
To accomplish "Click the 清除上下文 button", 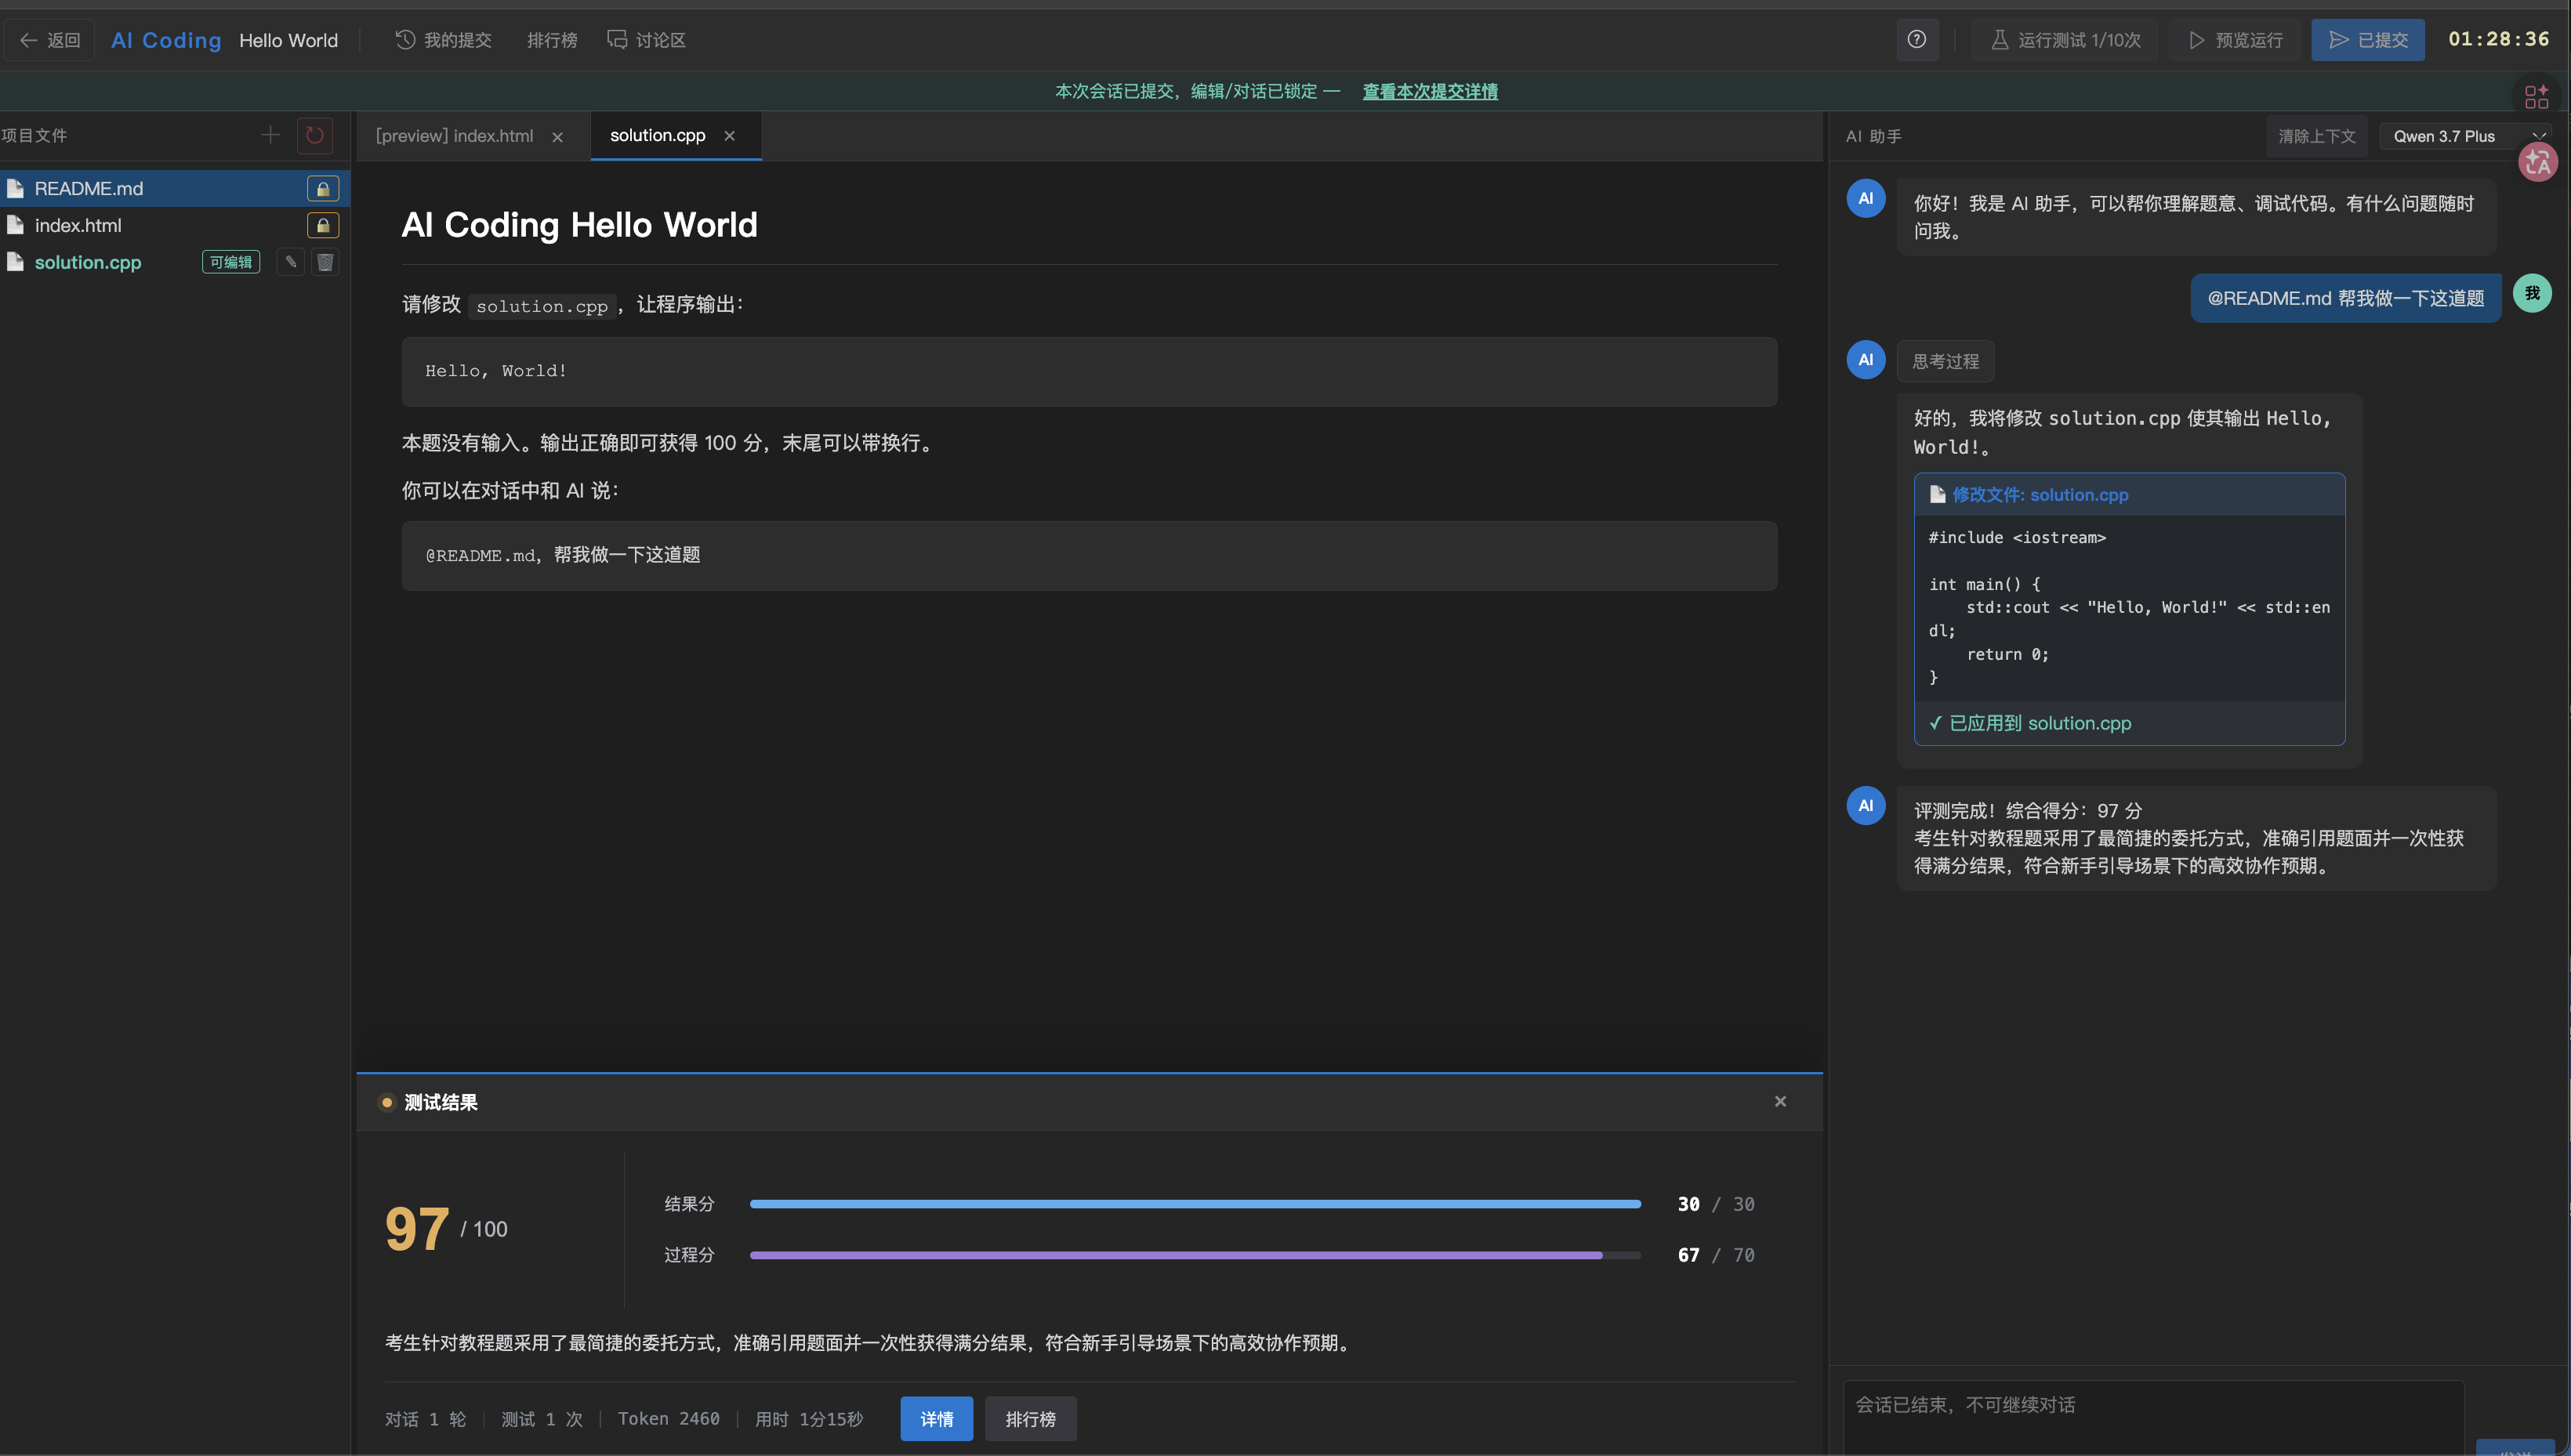I will coord(2316,136).
